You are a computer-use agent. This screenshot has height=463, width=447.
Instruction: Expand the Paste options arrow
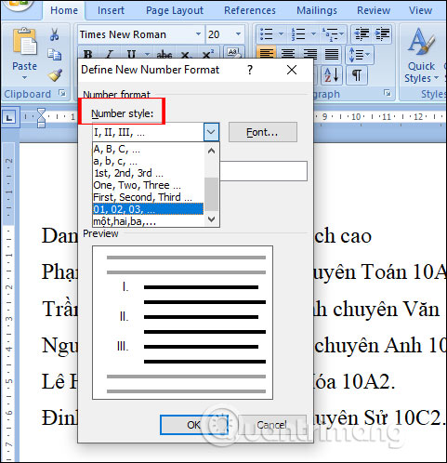pyautogui.click(x=24, y=78)
